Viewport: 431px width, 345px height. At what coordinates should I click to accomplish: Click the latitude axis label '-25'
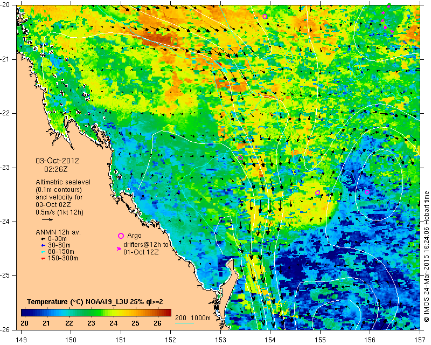pyautogui.click(x=5, y=276)
